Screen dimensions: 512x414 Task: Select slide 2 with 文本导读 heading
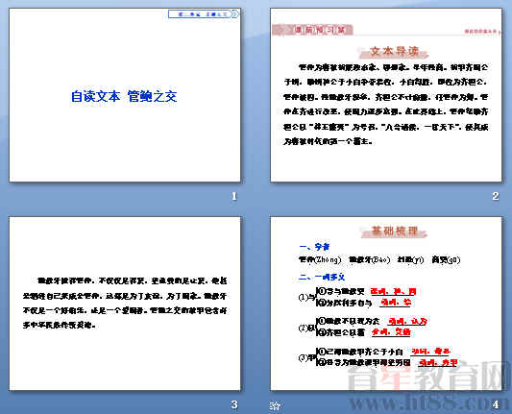386,95
